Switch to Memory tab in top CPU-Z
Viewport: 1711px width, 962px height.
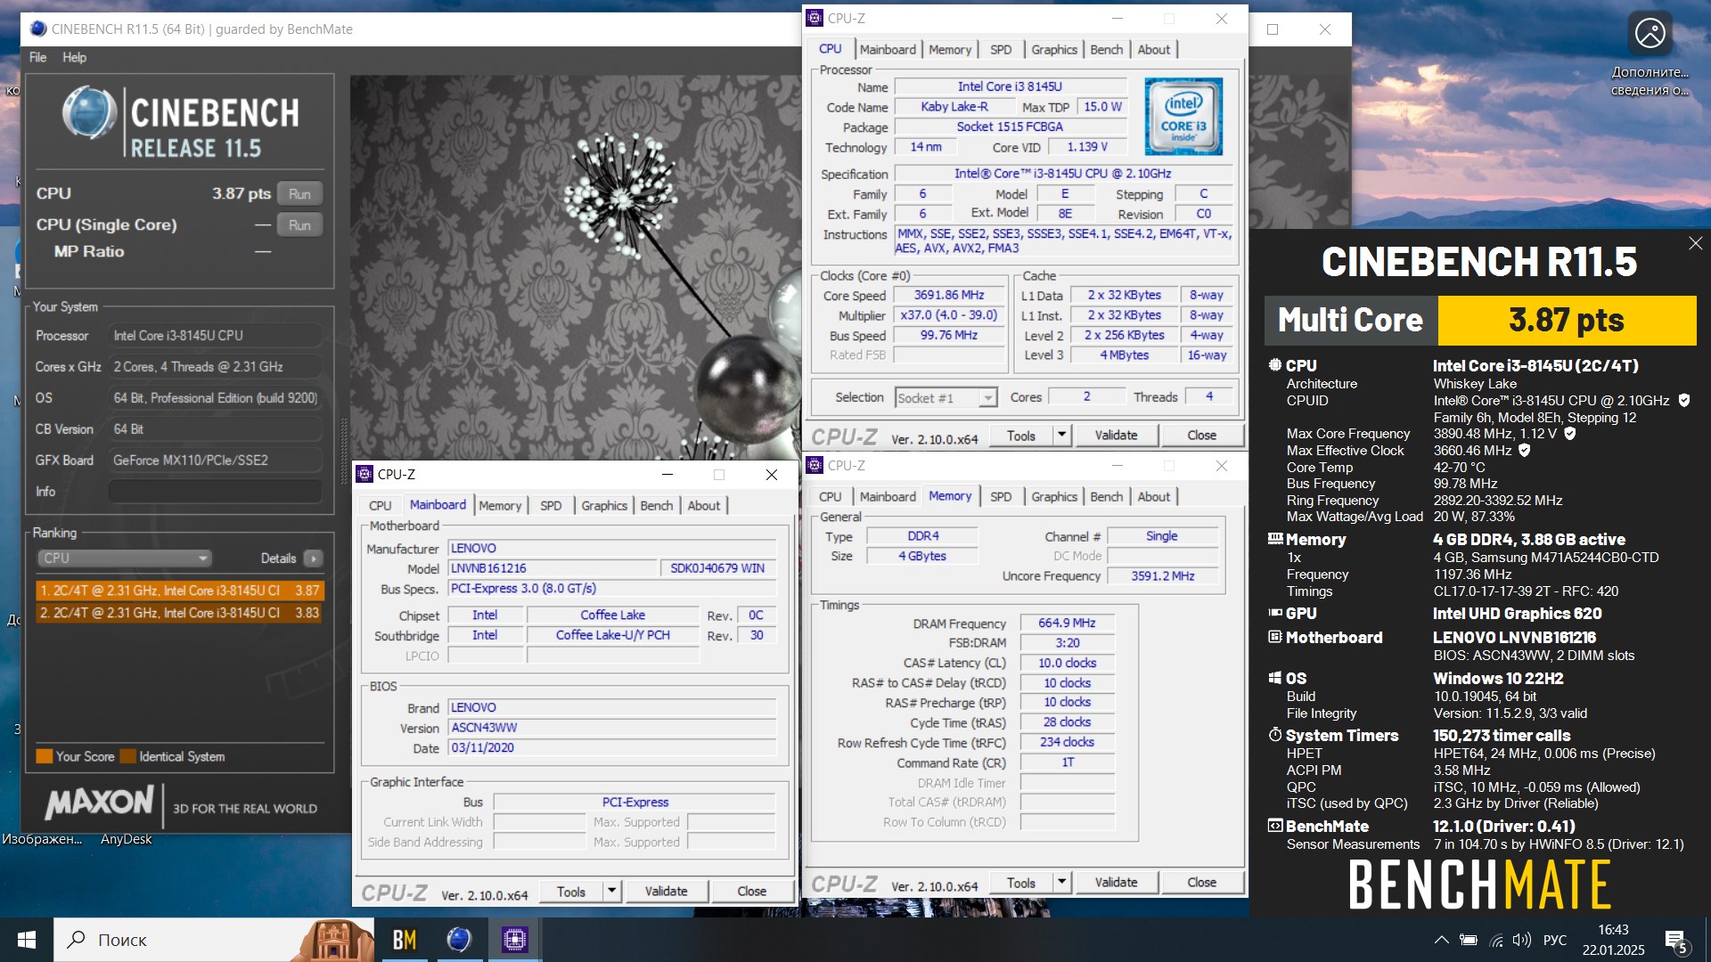click(950, 50)
